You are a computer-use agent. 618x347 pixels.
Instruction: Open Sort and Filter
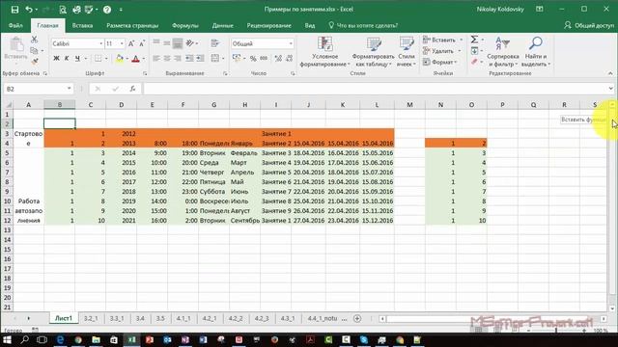(503, 51)
